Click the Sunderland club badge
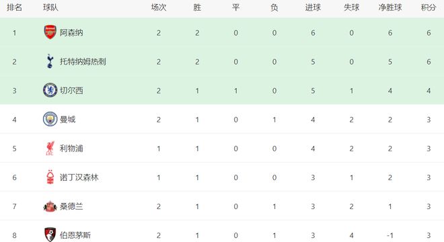Viewport: 444px width, 242px height. point(50,206)
